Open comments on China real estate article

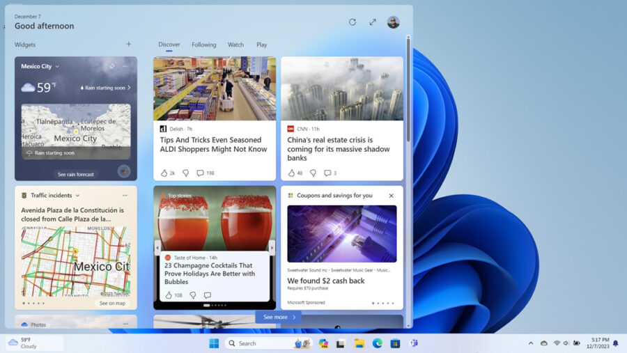coord(327,173)
